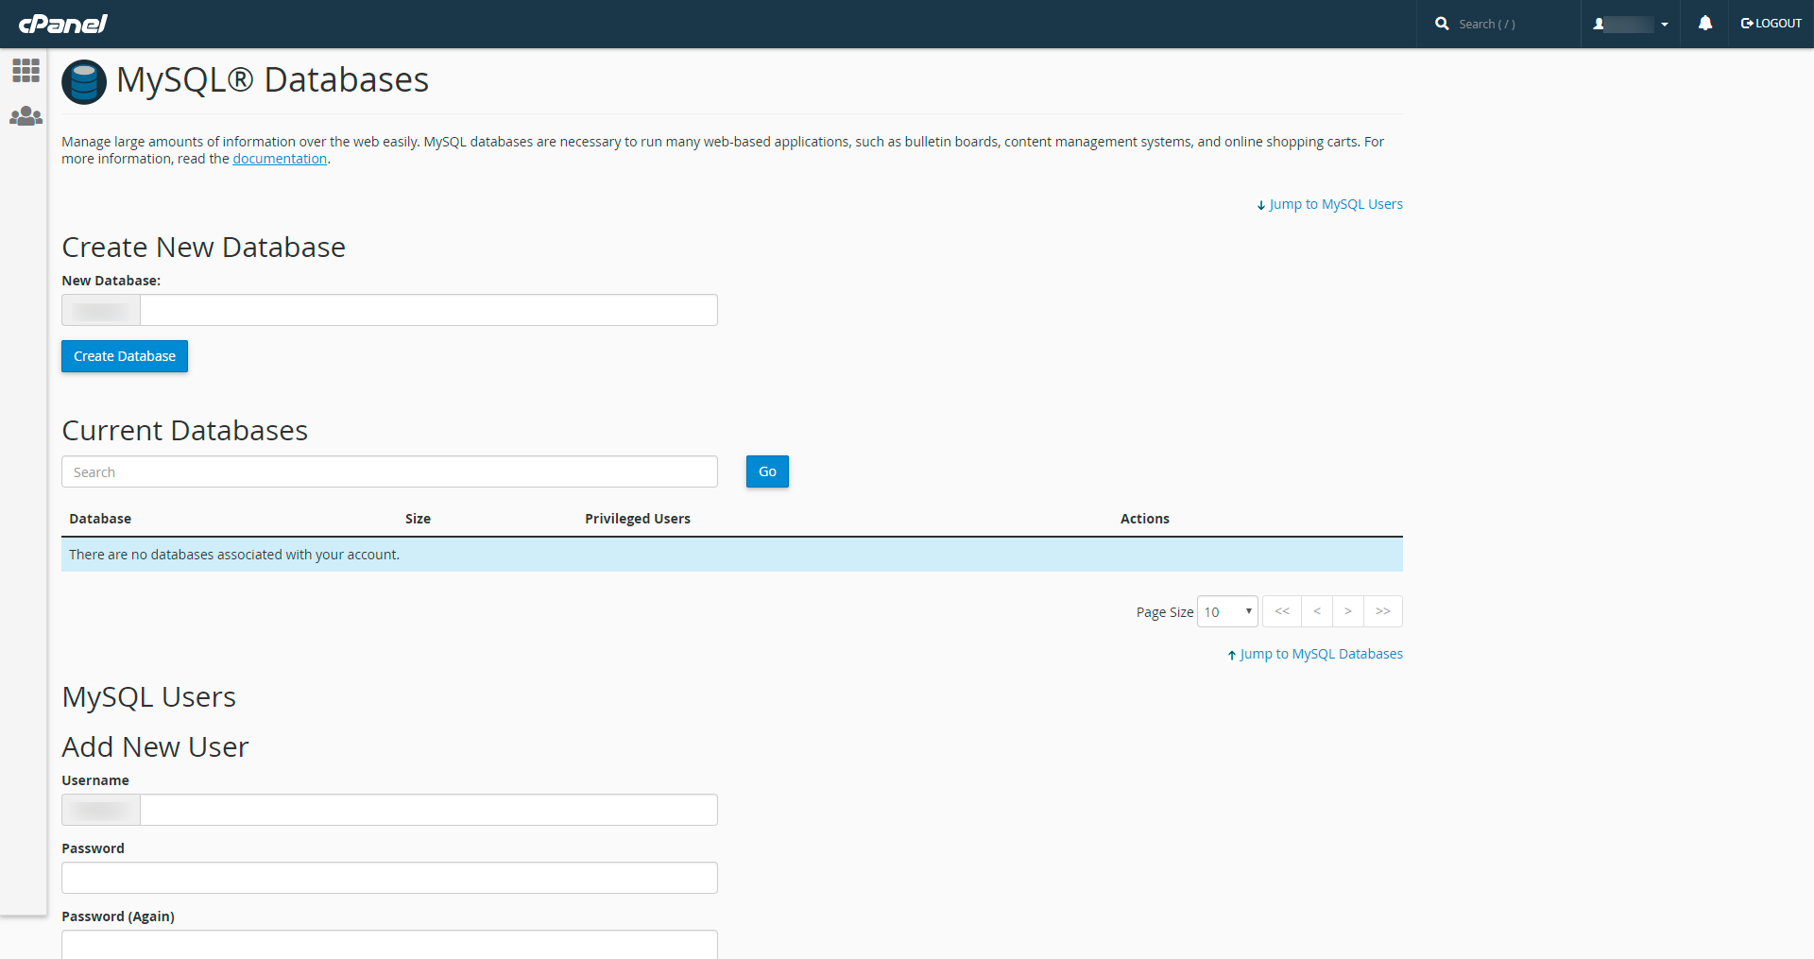
Task: Go to next page with > button
Action: [1348, 611]
